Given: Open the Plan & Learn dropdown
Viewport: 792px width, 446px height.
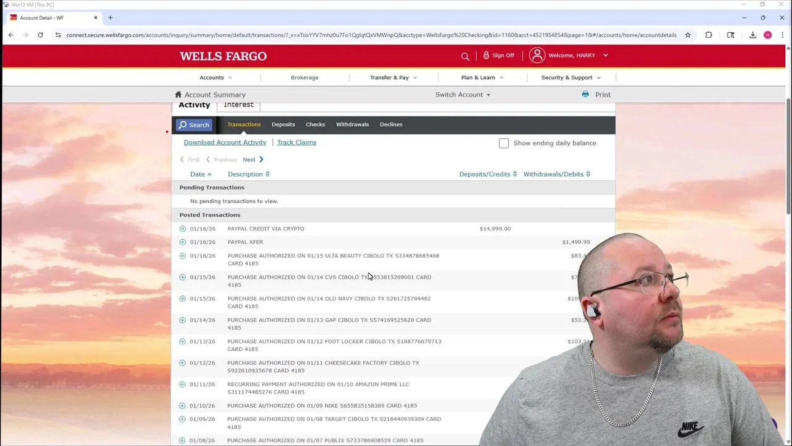Looking at the screenshot, I should (482, 77).
